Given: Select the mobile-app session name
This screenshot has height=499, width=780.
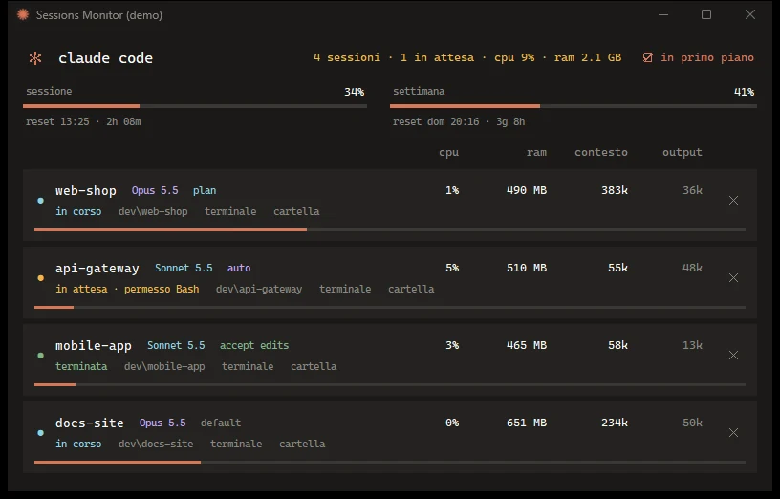Looking at the screenshot, I should pyautogui.click(x=94, y=346).
